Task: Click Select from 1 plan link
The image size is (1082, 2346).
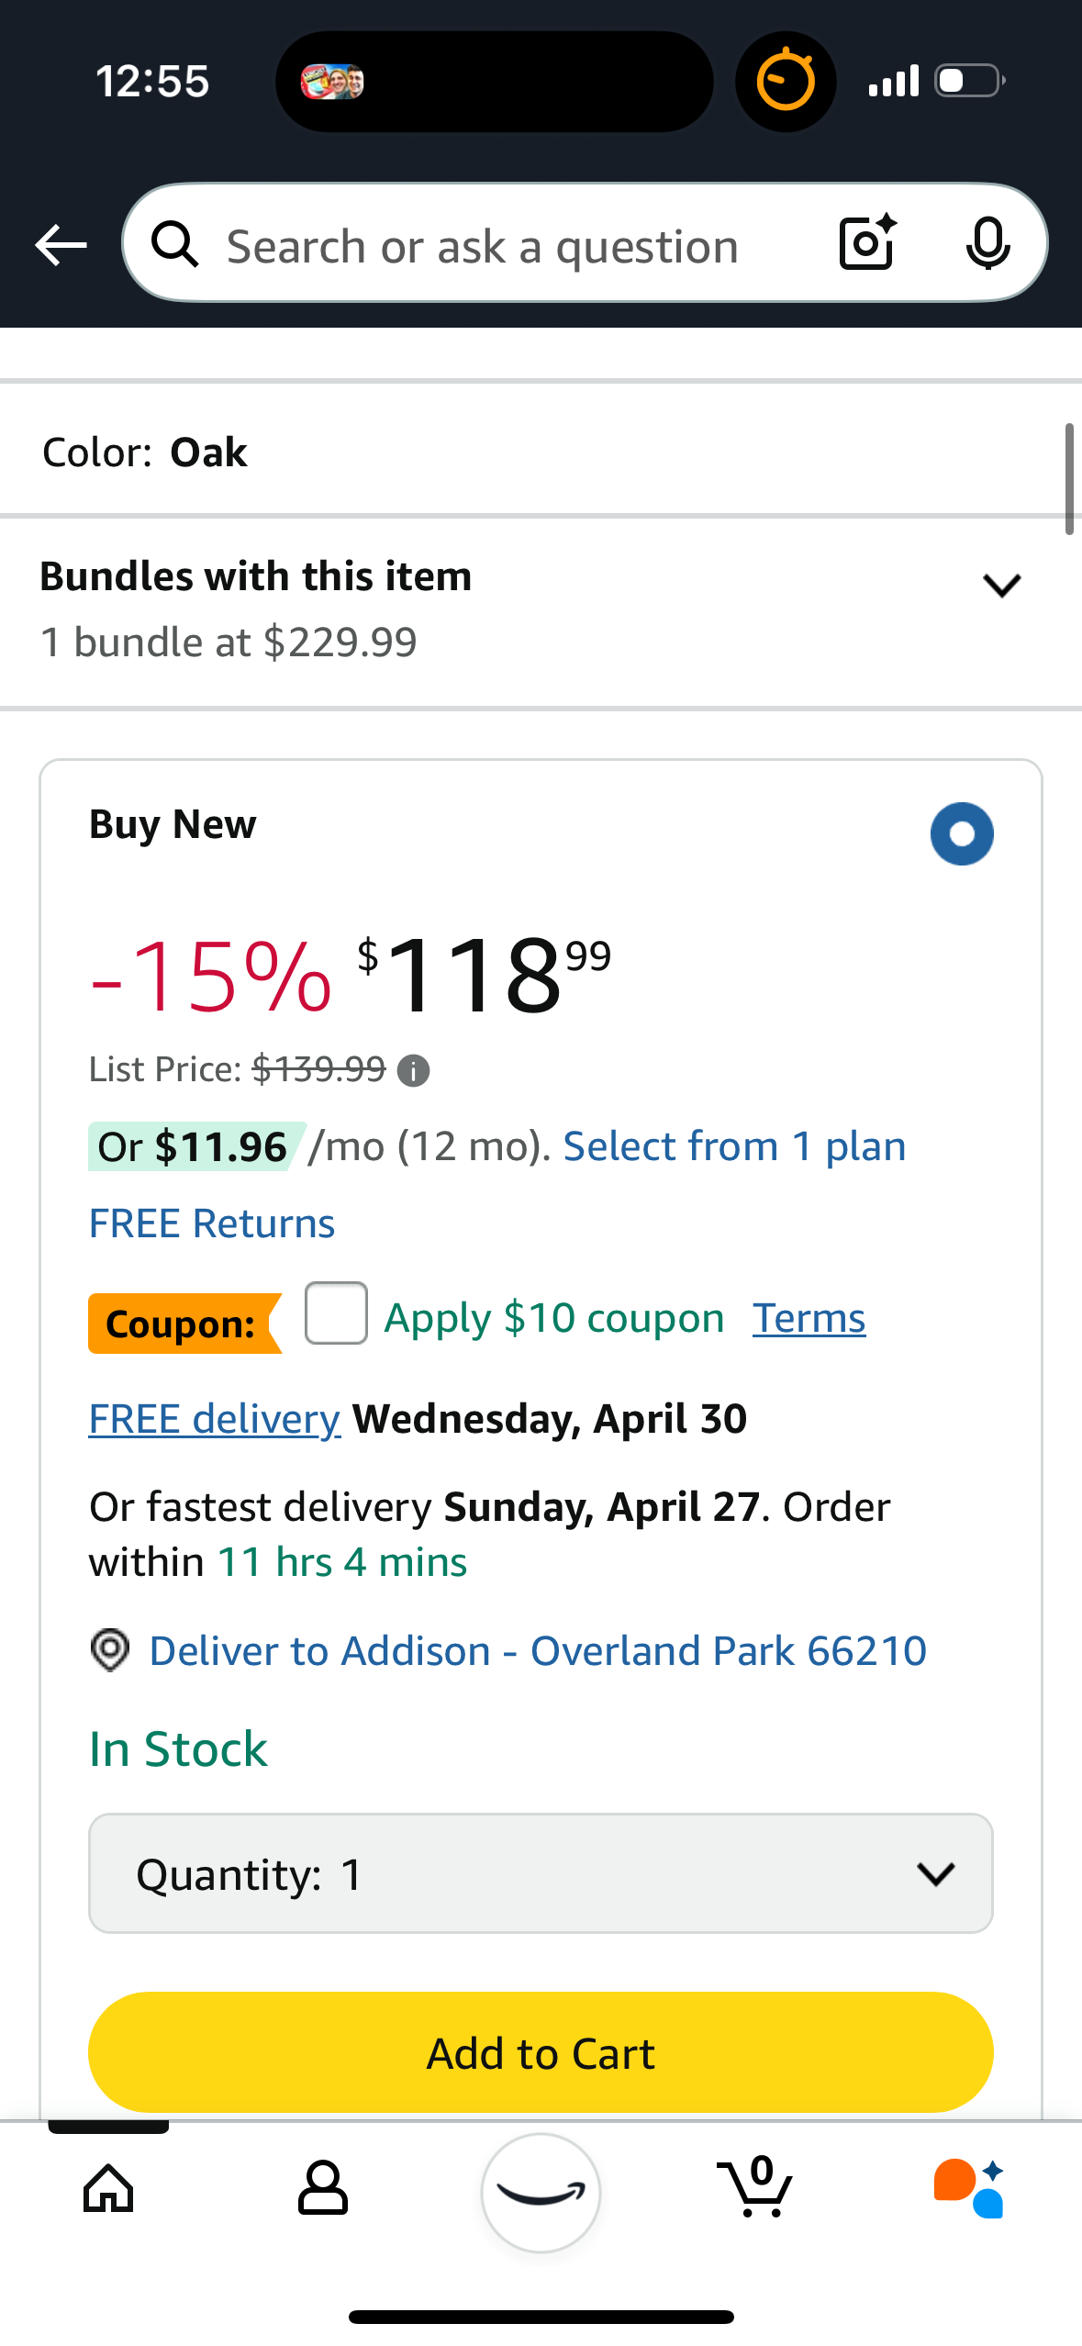Action: point(734,1146)
